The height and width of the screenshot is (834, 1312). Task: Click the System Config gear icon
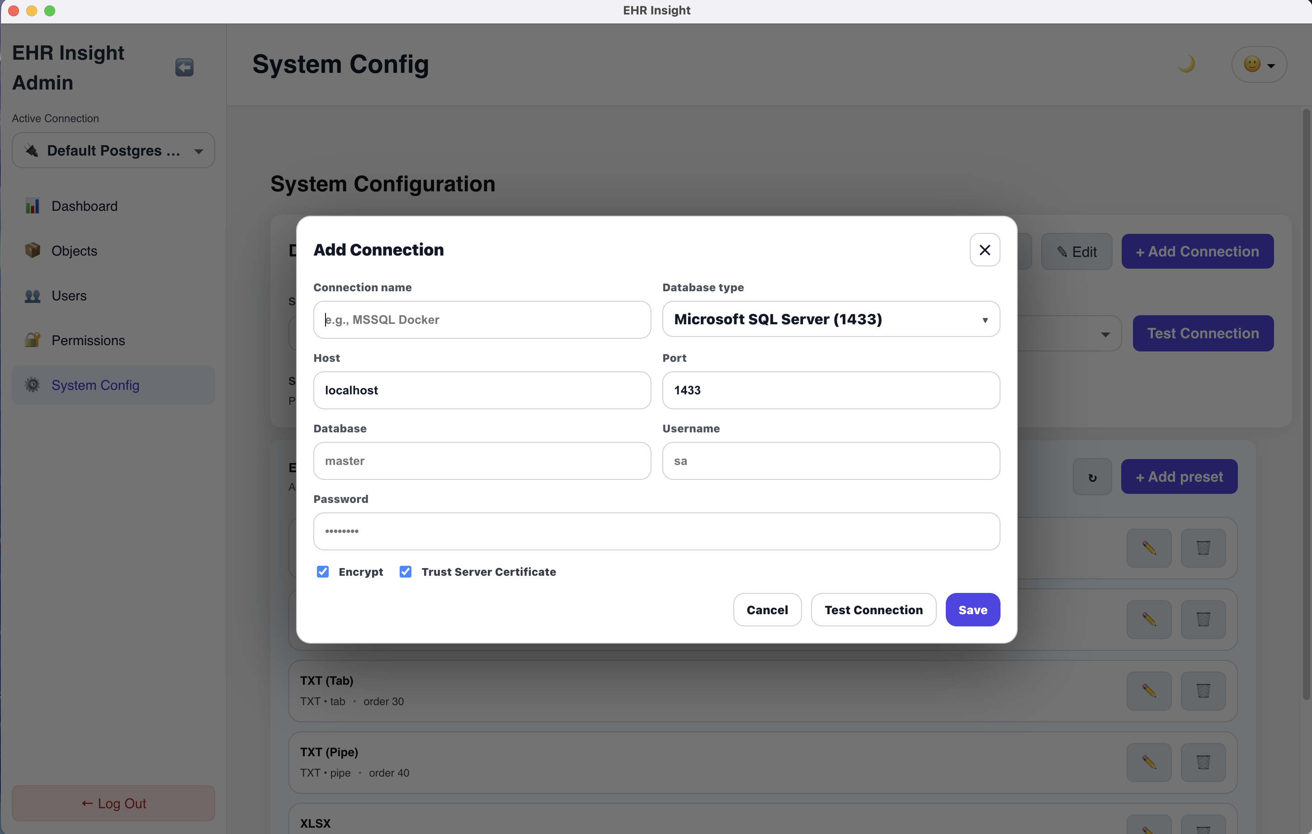click(x=32, y=385)
